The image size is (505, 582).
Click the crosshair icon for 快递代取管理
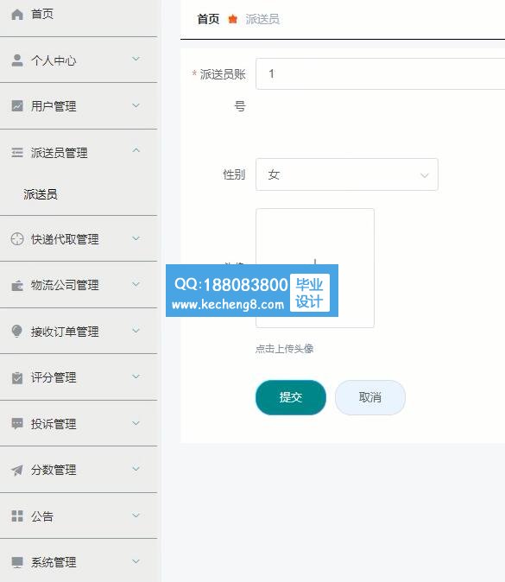17,239
